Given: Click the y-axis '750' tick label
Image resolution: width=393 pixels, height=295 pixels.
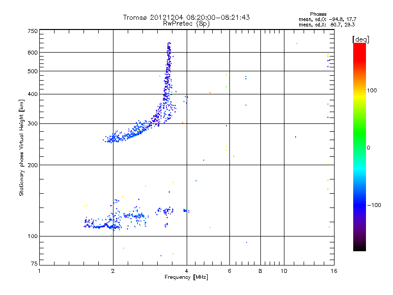Looking at the screenshot, I should coord(32,31).
